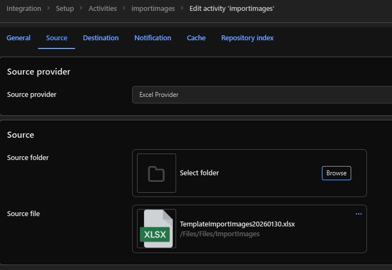Open the Destination tab
Viewport: 392px width, 270px height.
tap(101, 38)
